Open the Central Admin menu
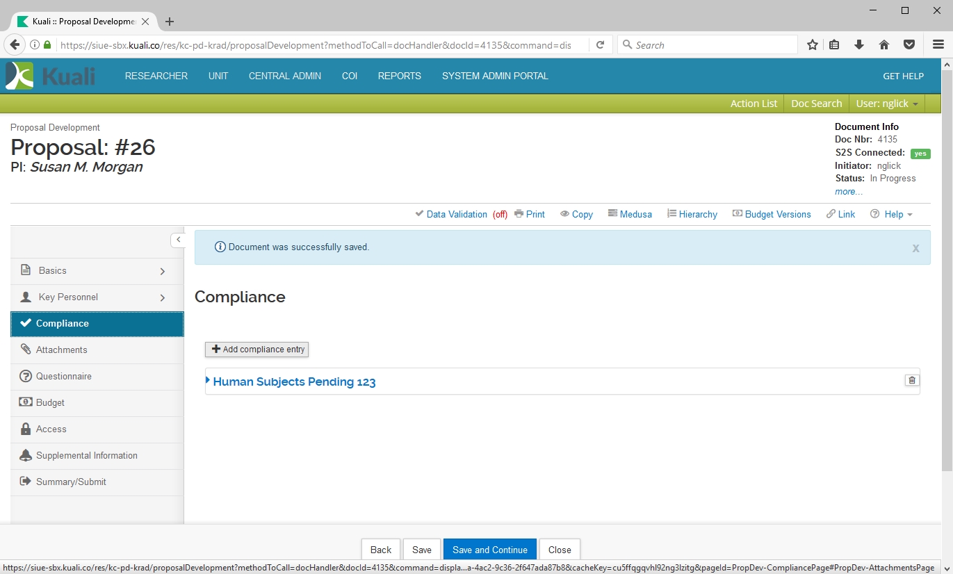 (284, 76)
